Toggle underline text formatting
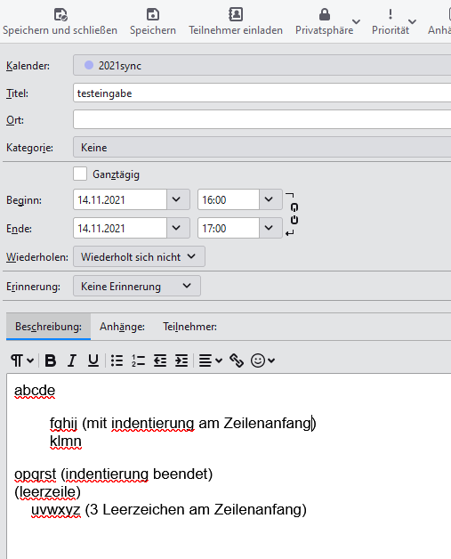 [93, 361]
